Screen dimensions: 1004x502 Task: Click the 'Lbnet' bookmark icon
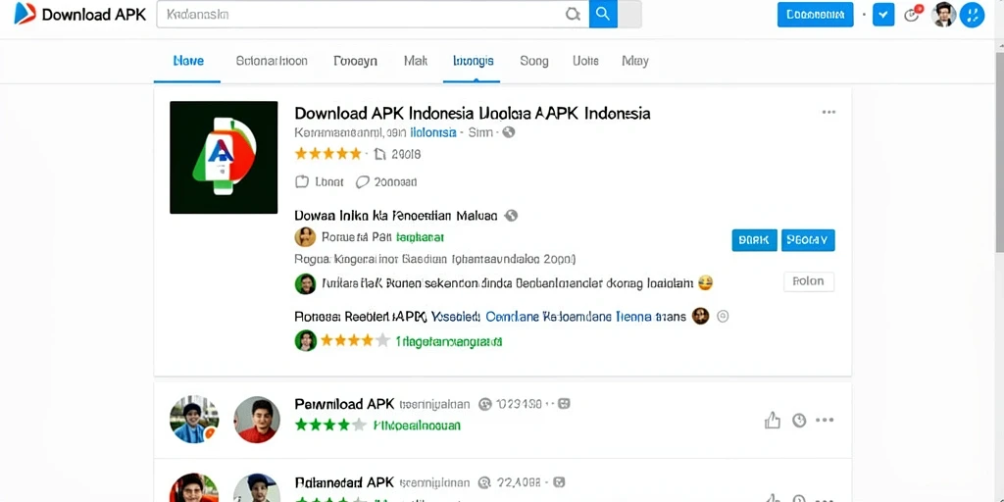[302, 181]
